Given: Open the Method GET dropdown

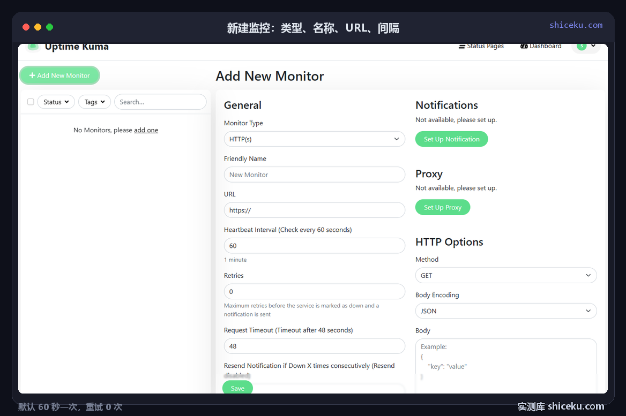Looking at the screenshot, I should [x=506, y=275].
